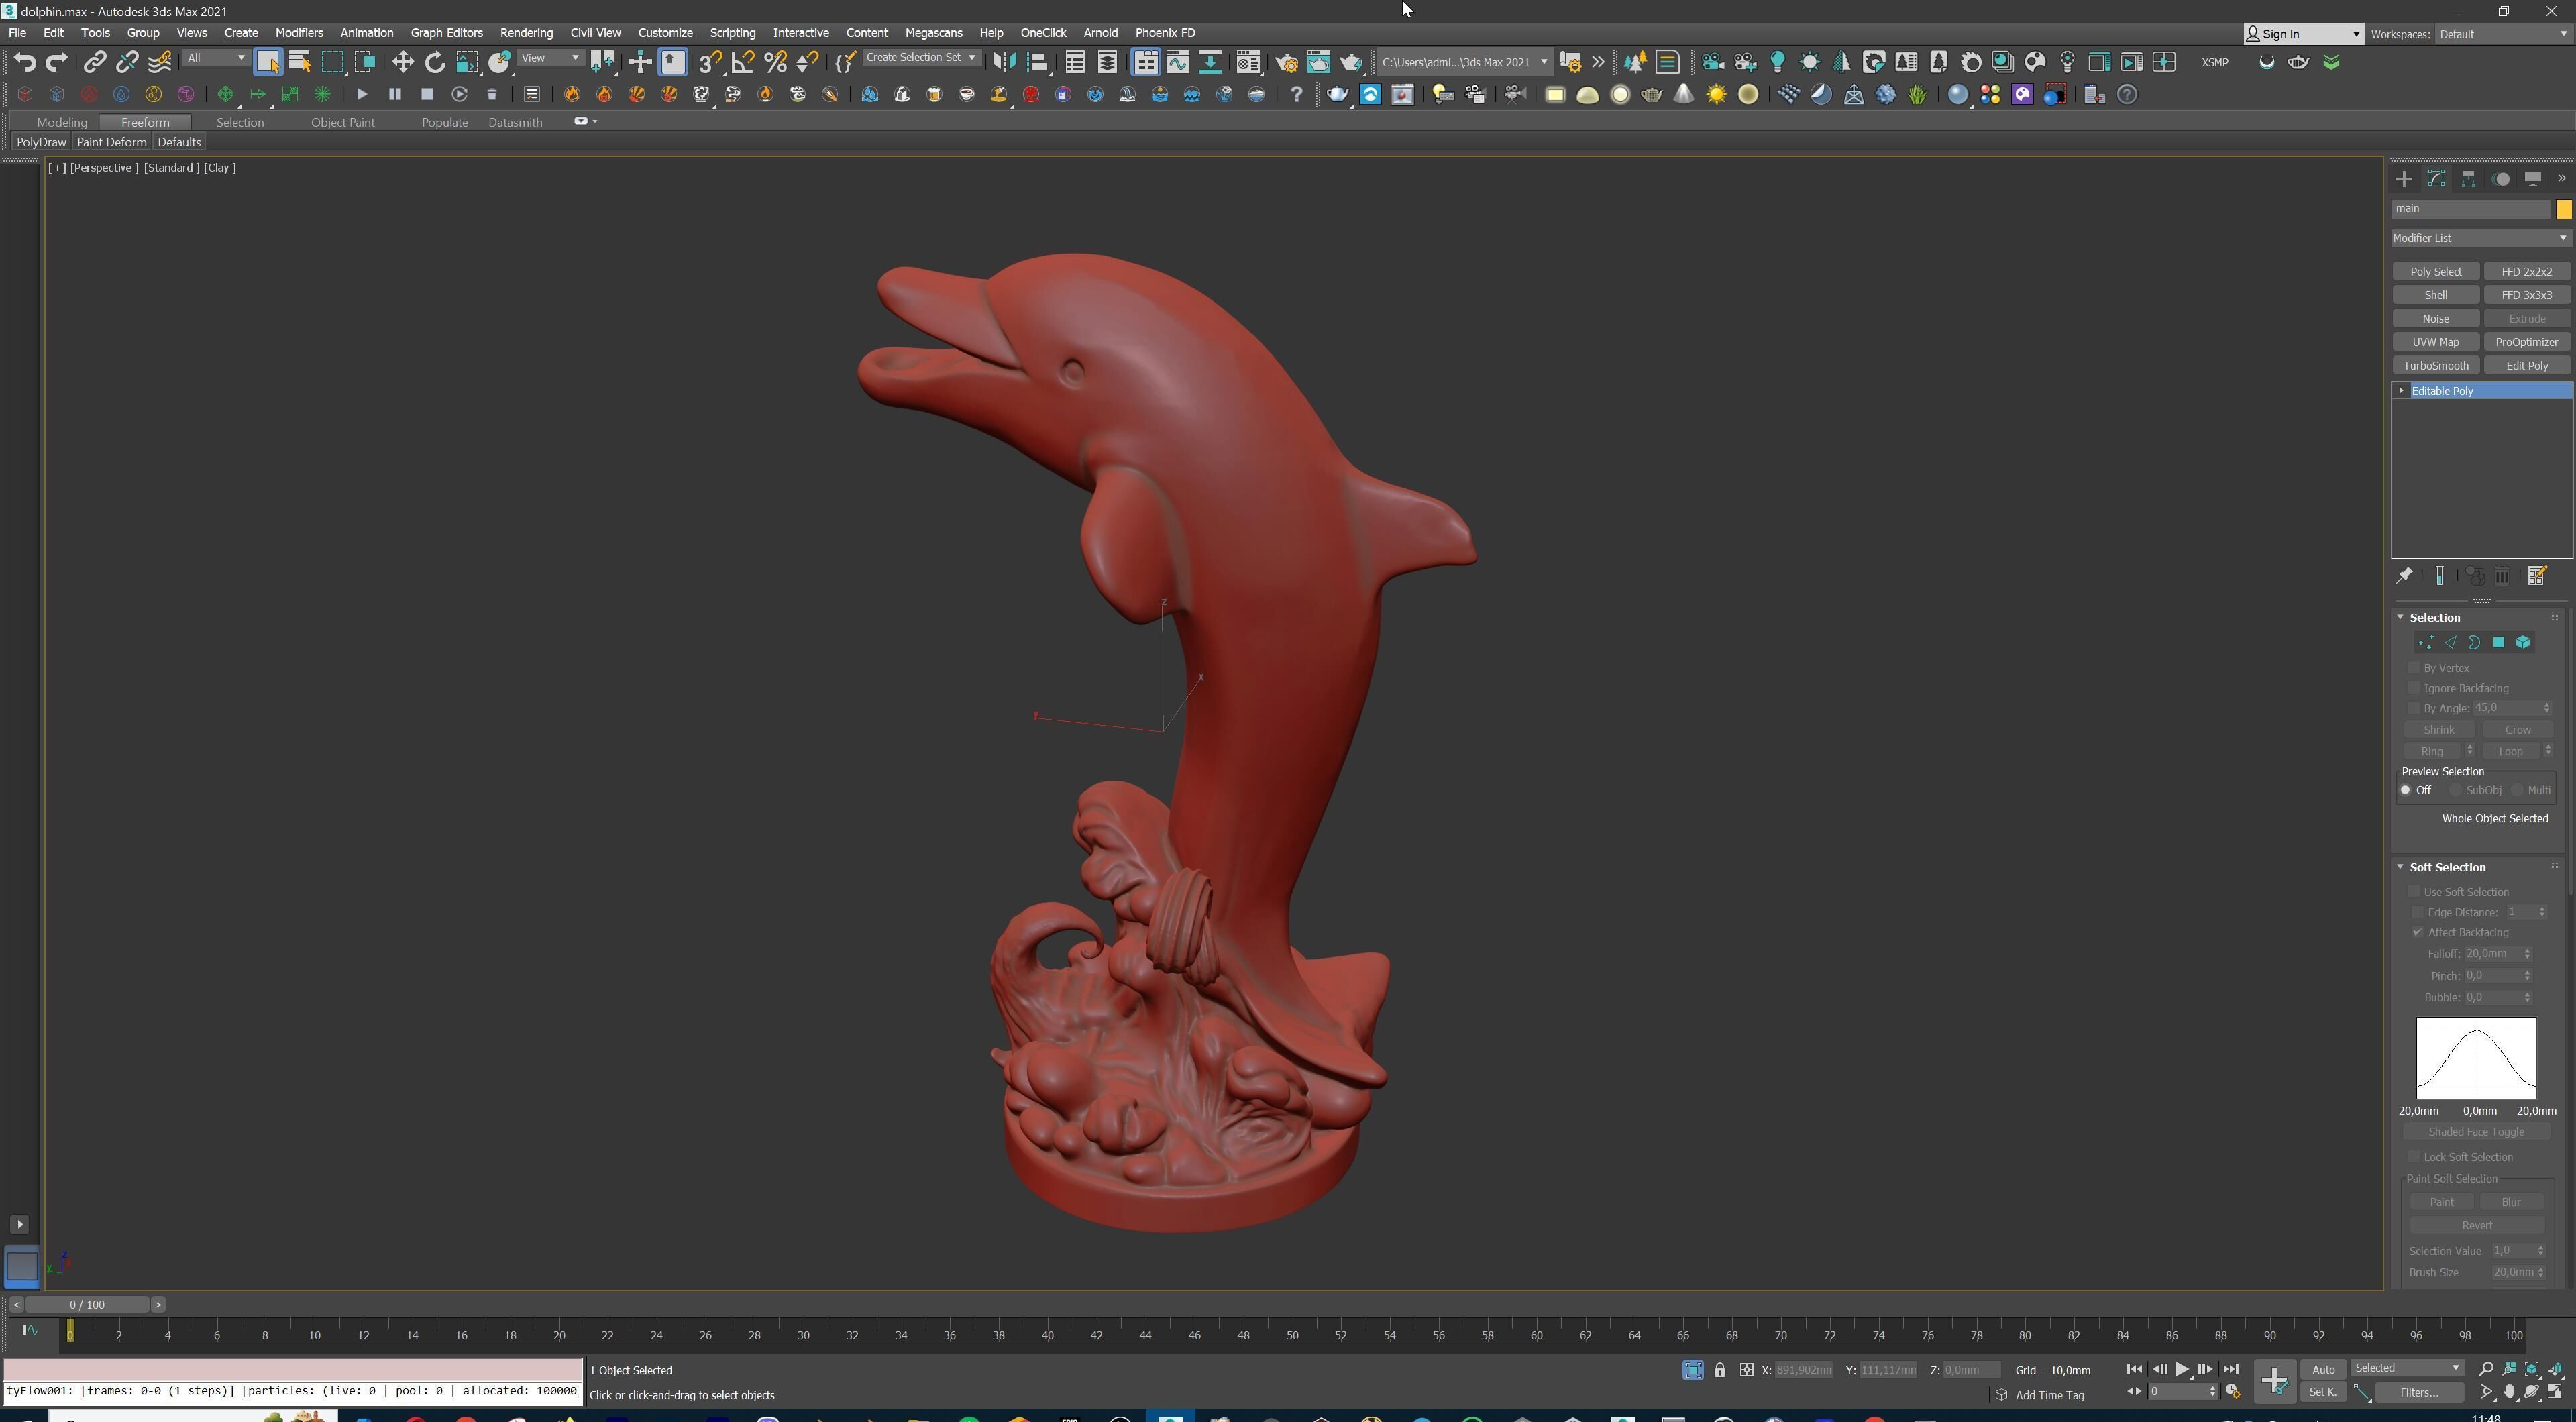Image resolution: width=2576 pixels, height=1422 pixels.
Task: Activate the Select and Scale tool
Action: (x=467, y=62)
